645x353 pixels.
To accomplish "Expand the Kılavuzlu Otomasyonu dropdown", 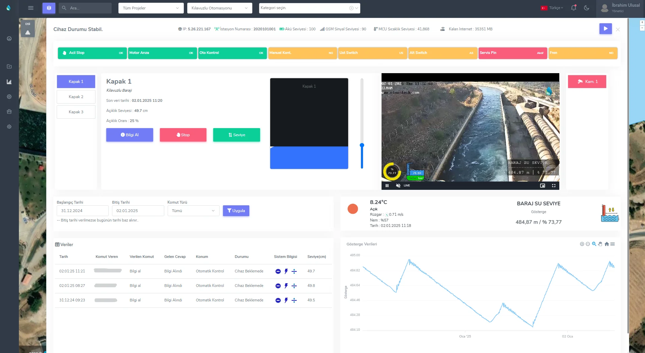I will click(x=220, y=8).
